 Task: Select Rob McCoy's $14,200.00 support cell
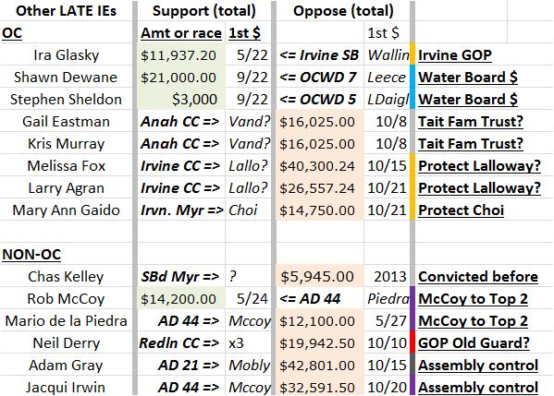(181, 299)
